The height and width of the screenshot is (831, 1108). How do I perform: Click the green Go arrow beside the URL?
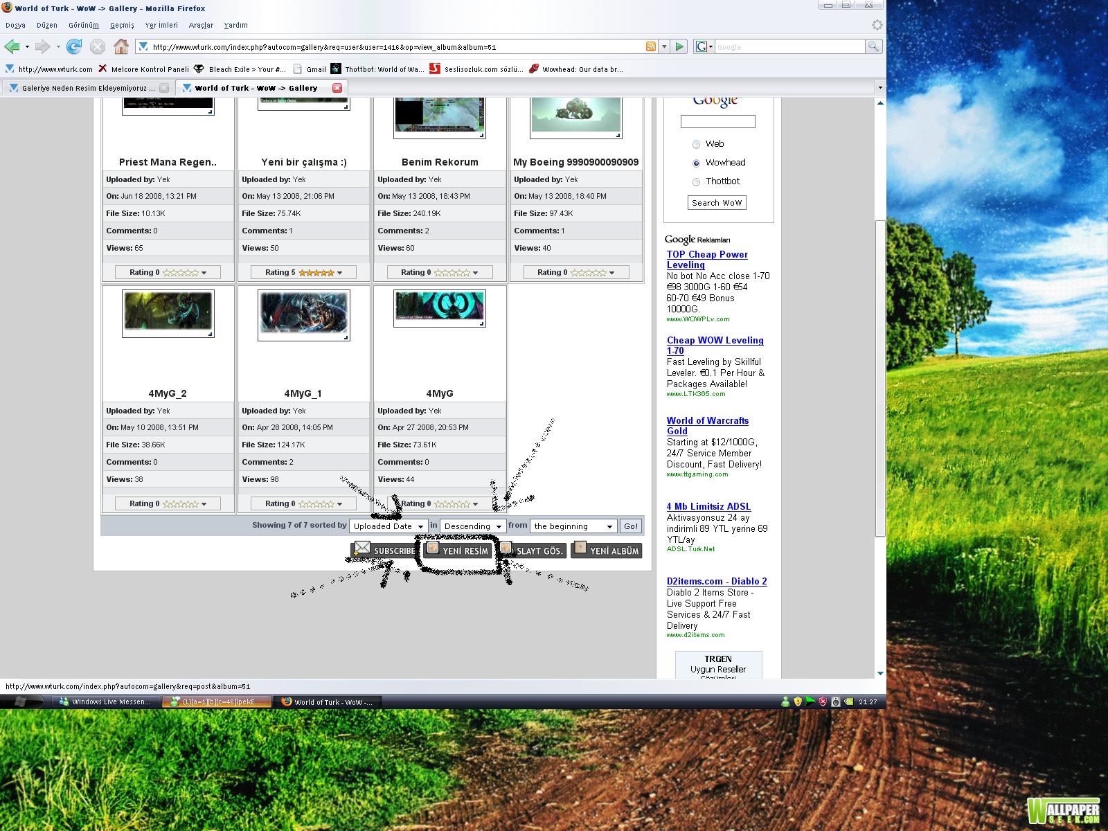point(679,46)
